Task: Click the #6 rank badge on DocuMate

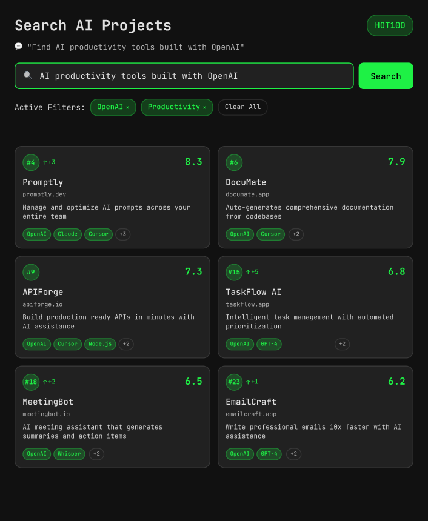Action: pyautogui.click(x=234, y=162)
